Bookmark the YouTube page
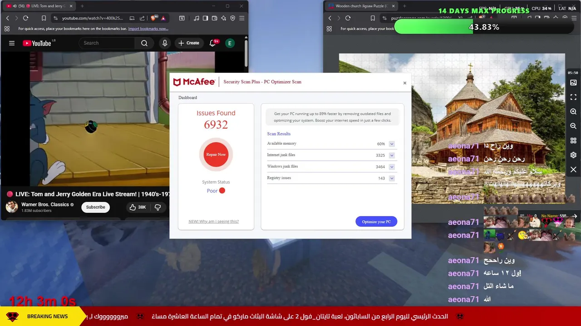This screenshot has width=581, height=326. pyautogui.click(x=44, y=18)
